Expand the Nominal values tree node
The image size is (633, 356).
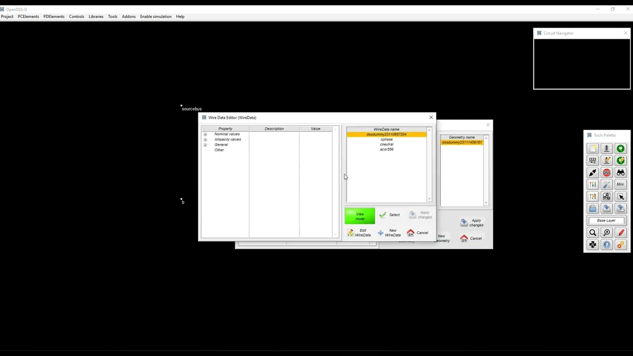pos(205,134)
